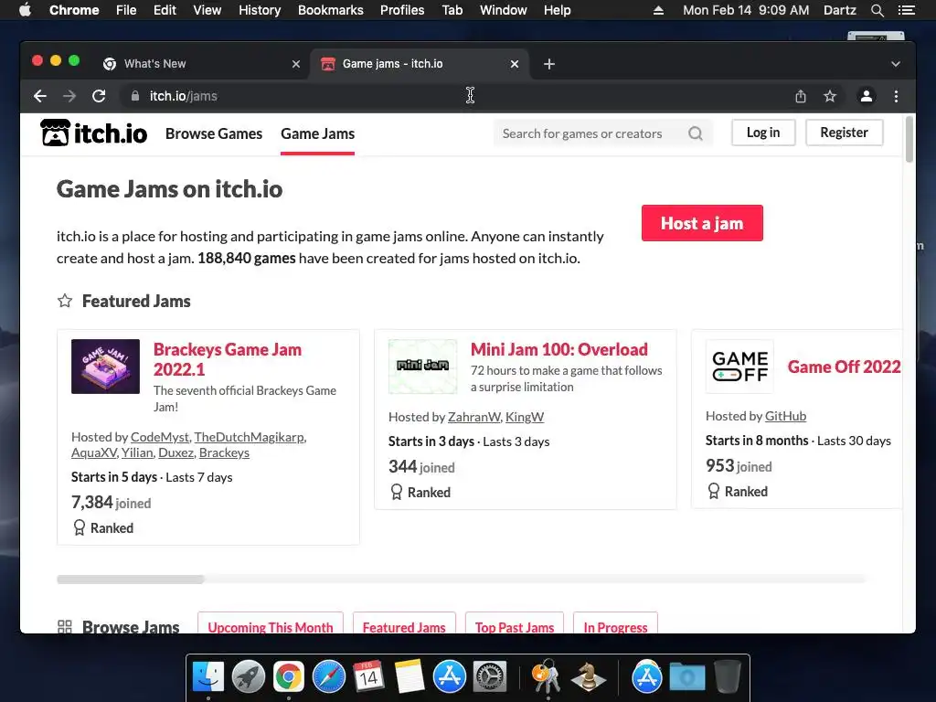Close the What's New tab

(296, 64)
